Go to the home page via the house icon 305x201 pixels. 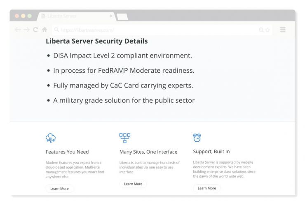pos(45,30)
